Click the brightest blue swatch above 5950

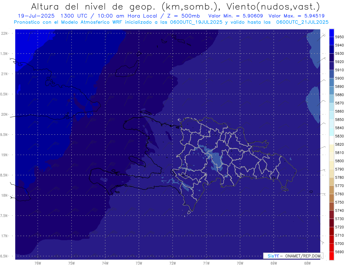click(x=331, y=33)
